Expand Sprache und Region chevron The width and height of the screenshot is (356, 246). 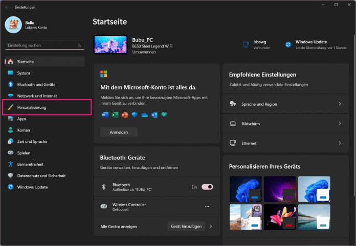coord(340,104)
